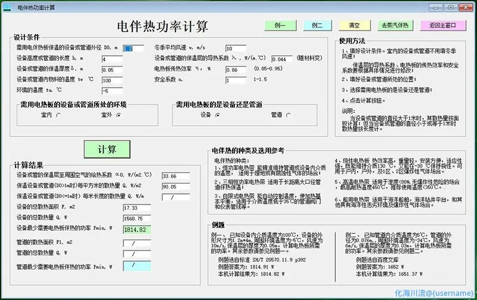Viewport: 477px width, 300px height.
Task: Click 管道的总散热量 result field
Action: pyautogui.click(x=137, y=253)
